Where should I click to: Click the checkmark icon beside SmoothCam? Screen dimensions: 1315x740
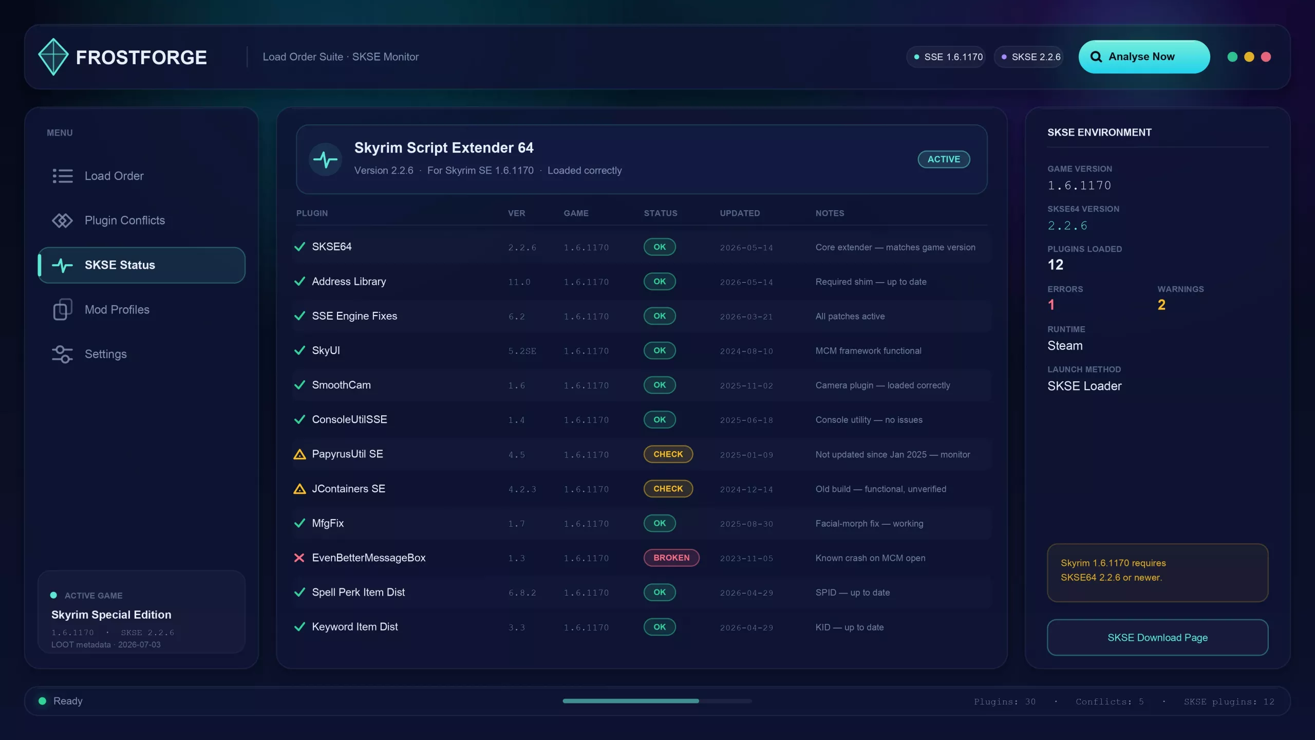coord(299,385)
